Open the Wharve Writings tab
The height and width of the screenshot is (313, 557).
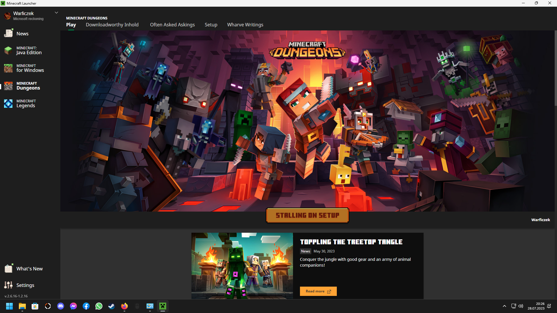pos(245,25)
